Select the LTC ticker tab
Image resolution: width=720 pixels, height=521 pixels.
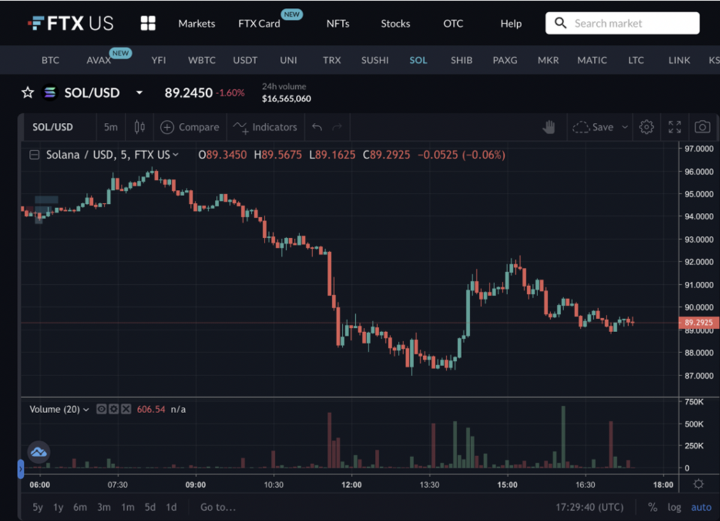point(636,61)
